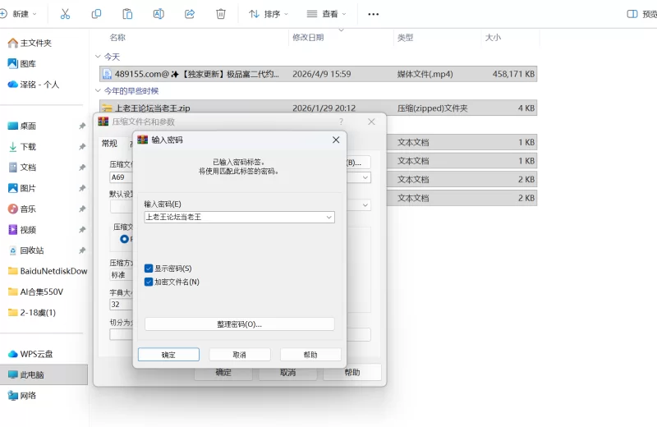Open the 查看 view dropdown
This screenshot has width=657, height=427.
[x=326, y=14]
